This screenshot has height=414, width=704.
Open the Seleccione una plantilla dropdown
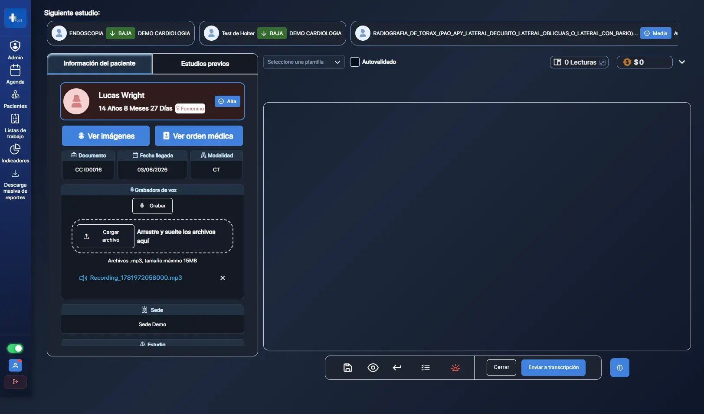304,62
